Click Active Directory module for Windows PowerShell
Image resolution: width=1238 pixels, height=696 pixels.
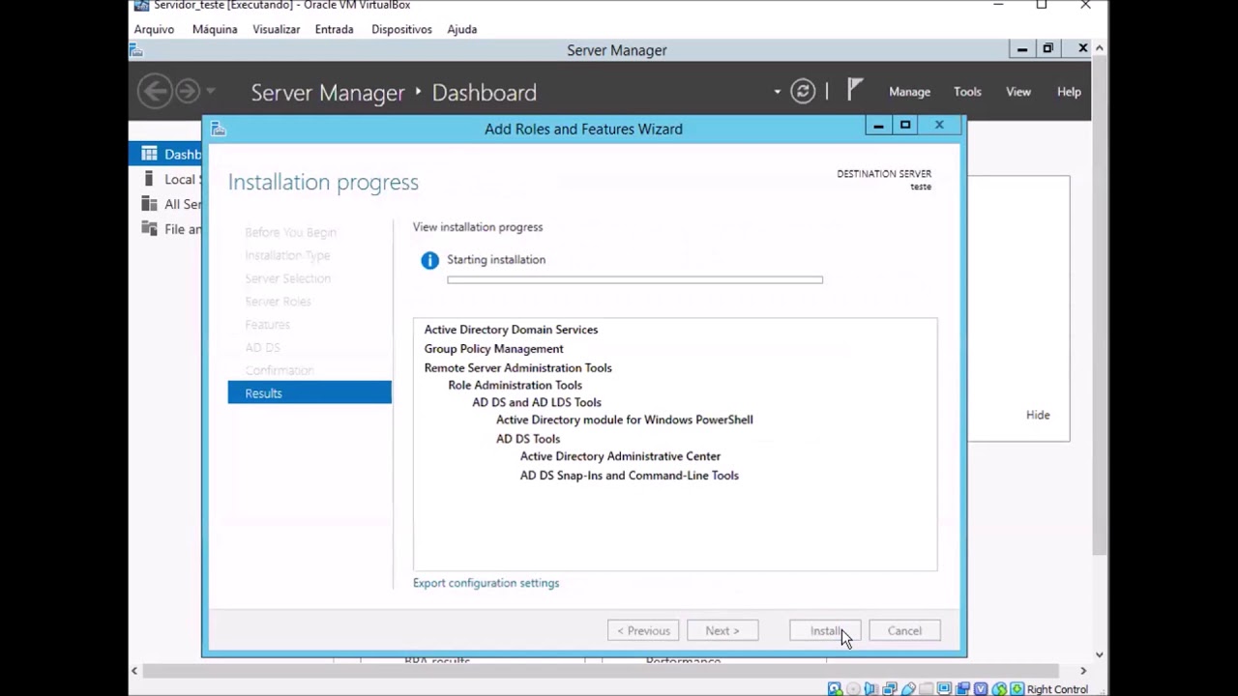click(624, 420)
